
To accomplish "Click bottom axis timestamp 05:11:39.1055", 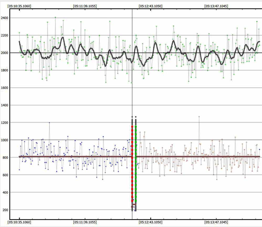I will point(85,222).
